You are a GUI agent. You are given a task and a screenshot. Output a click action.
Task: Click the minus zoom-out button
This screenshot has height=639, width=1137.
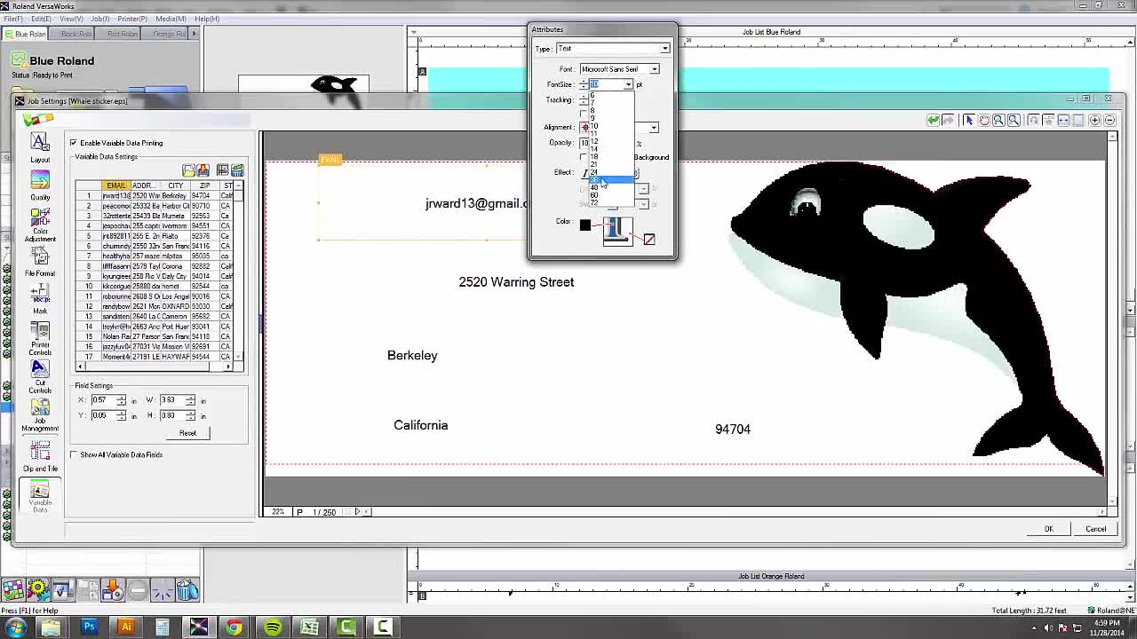[1109, 120]
